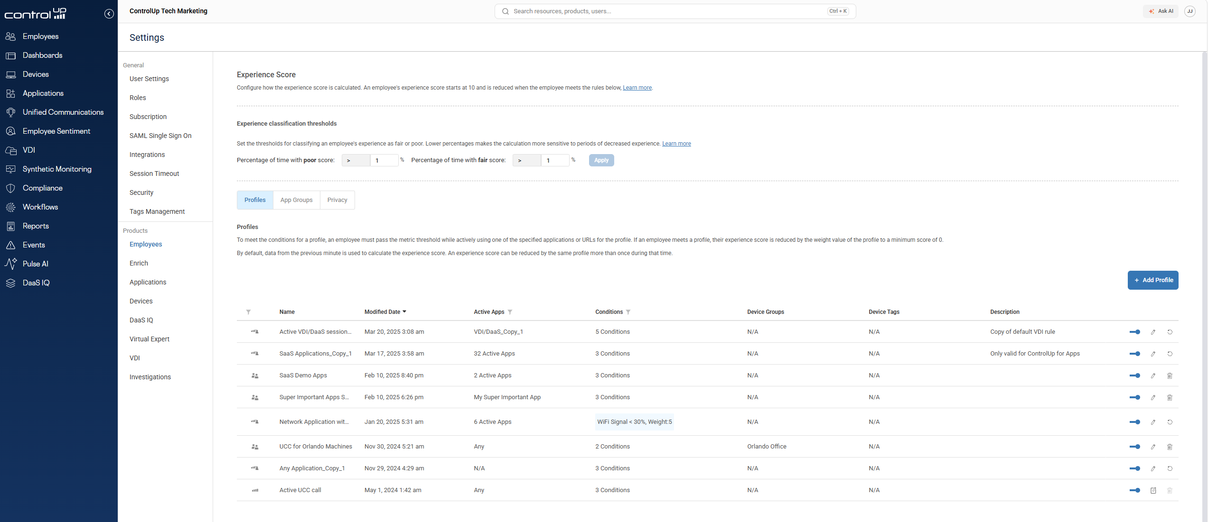This screenshot has height=522, width=1208.
Task: Click the Add Profile button
Action: point(1153,280)
